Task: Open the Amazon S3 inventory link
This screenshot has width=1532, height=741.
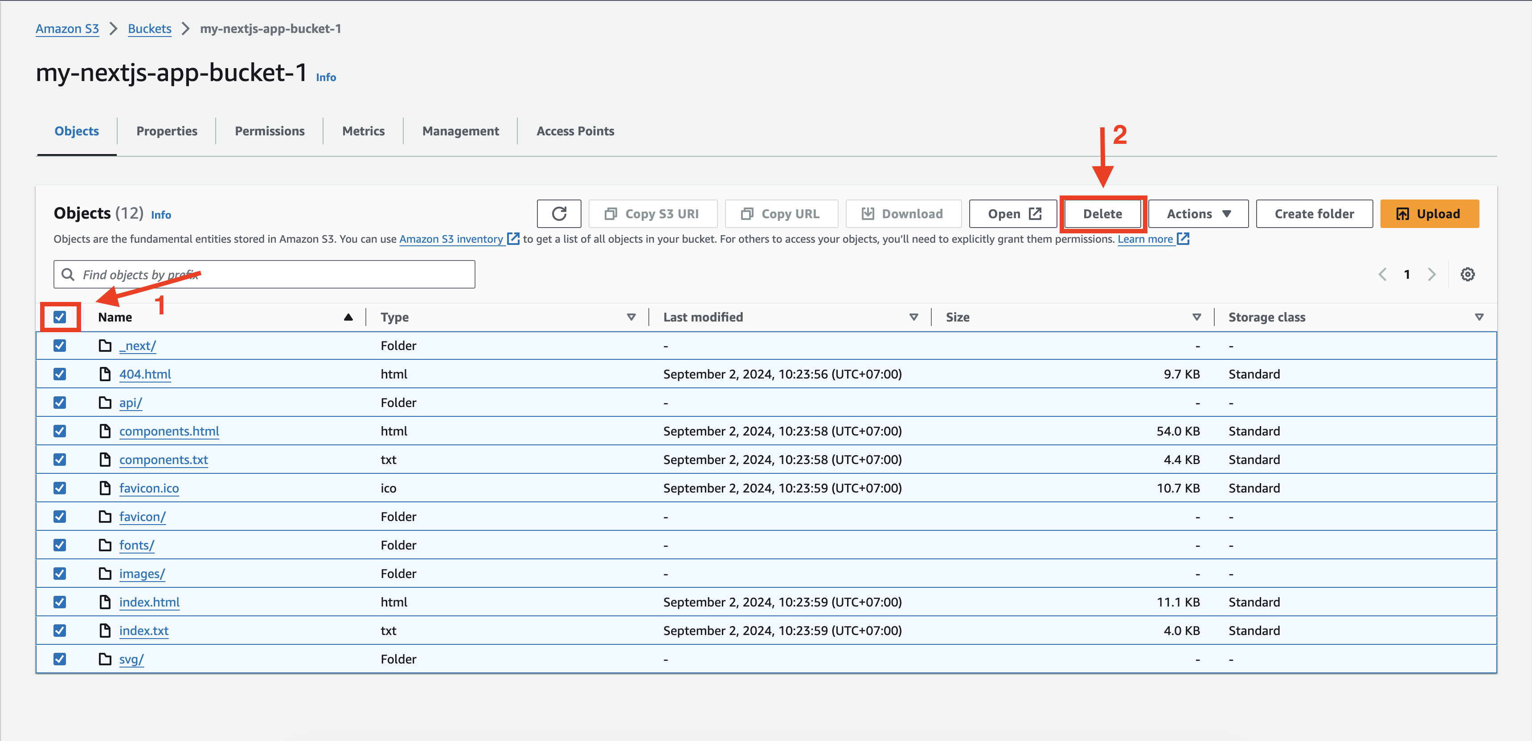Action: click(451, 239)
